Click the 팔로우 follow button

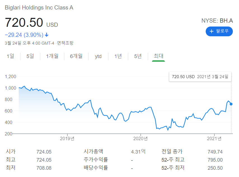219,31
